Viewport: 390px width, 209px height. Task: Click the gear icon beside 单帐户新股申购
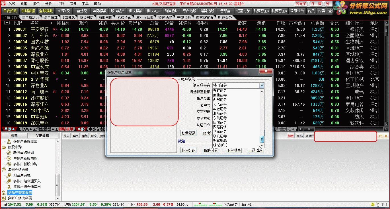[x=9, y=158]
